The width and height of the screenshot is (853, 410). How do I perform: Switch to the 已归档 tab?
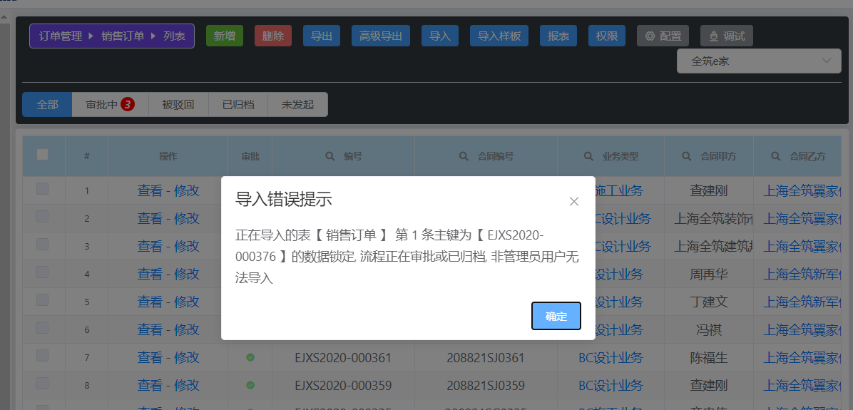(237, 104)
